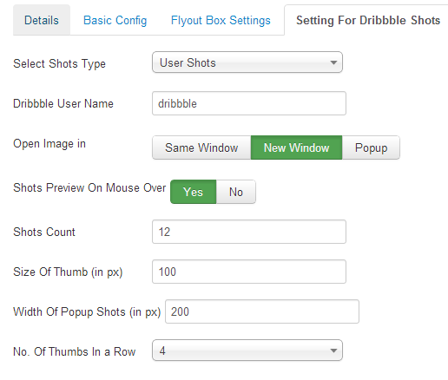This screenshot has width=448, height=380.
Task: Open Select Shots Type dropdown
Action: 247,62
